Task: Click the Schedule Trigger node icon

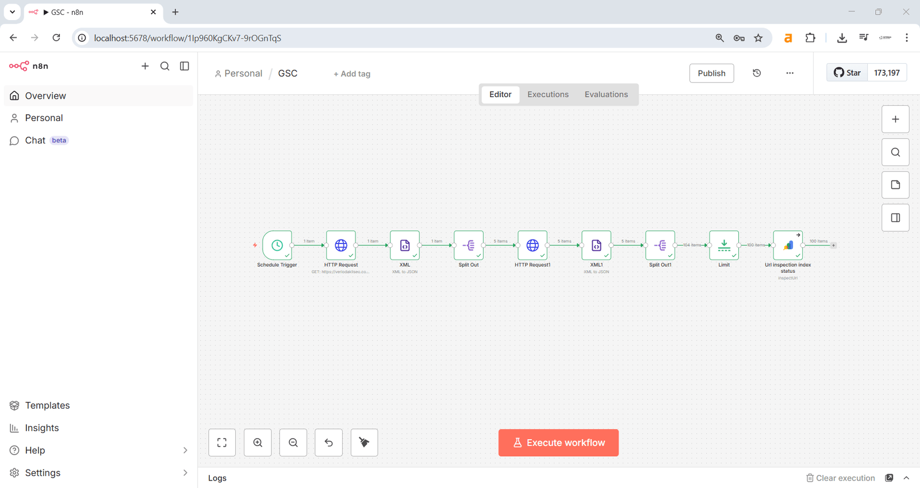Action: 277,245
